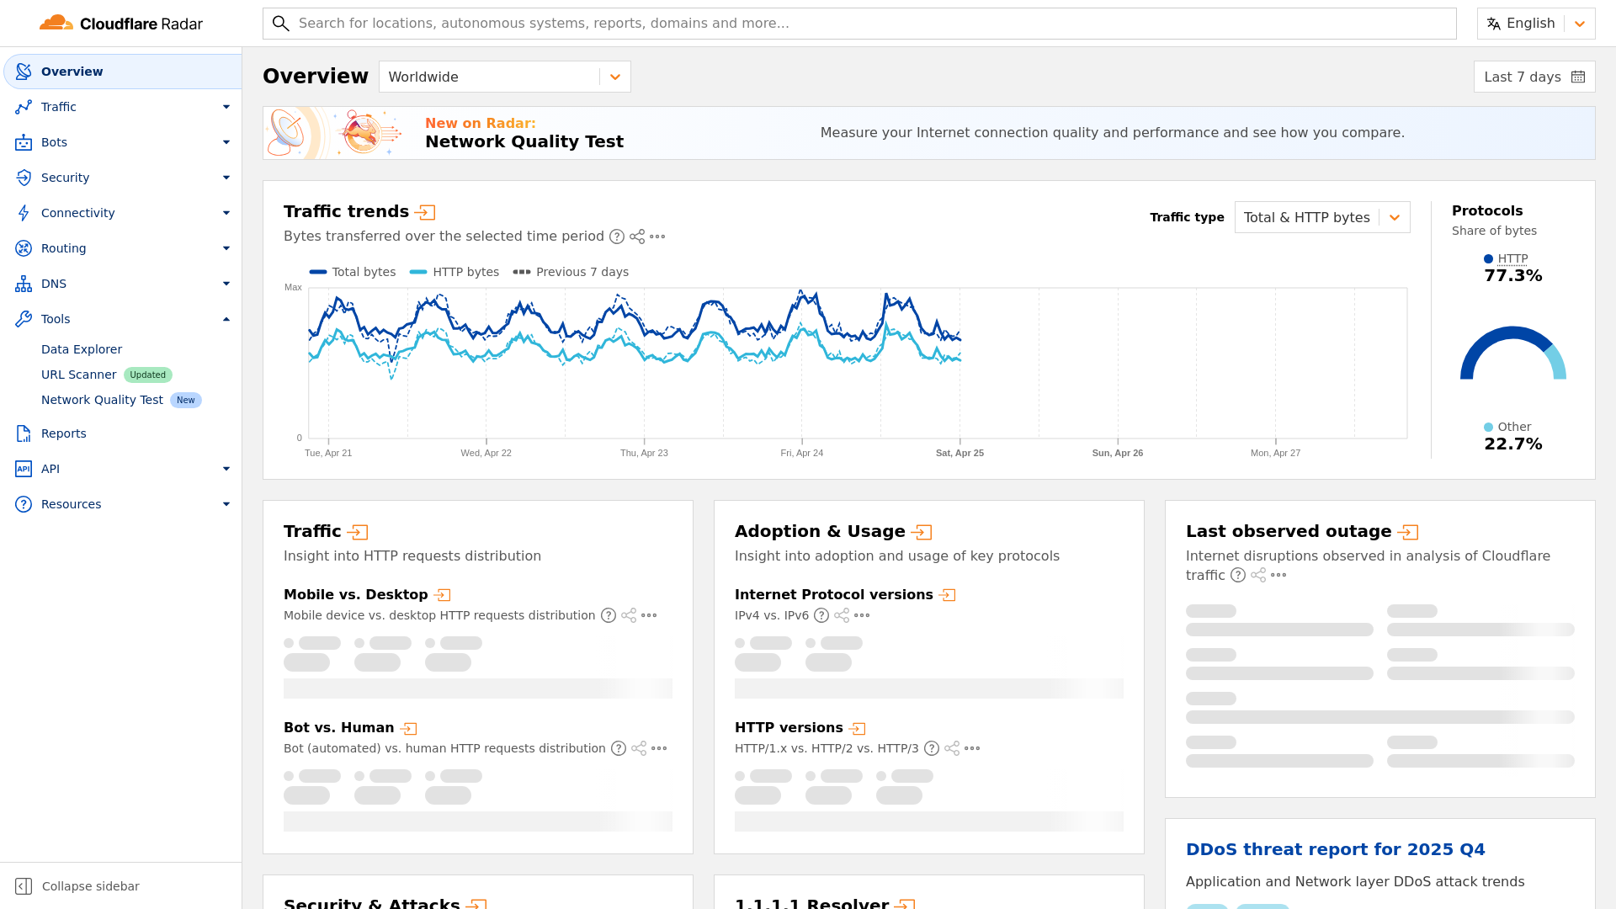Open Traffic trends detail arrow icon
The height and width of the screenshot is (909, 1616).
click(426, 212)
